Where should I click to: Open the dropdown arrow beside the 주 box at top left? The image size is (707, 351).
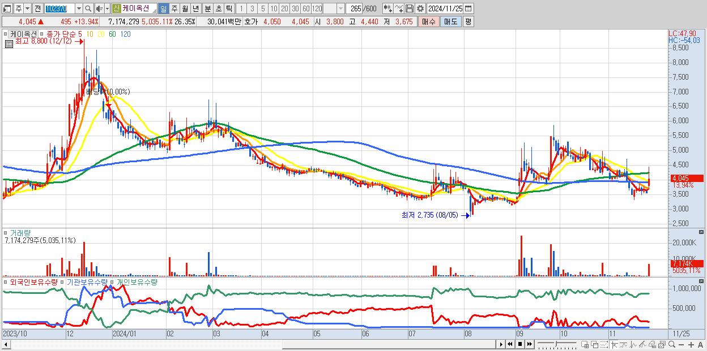pyautogui.click(x=28, y=8)
